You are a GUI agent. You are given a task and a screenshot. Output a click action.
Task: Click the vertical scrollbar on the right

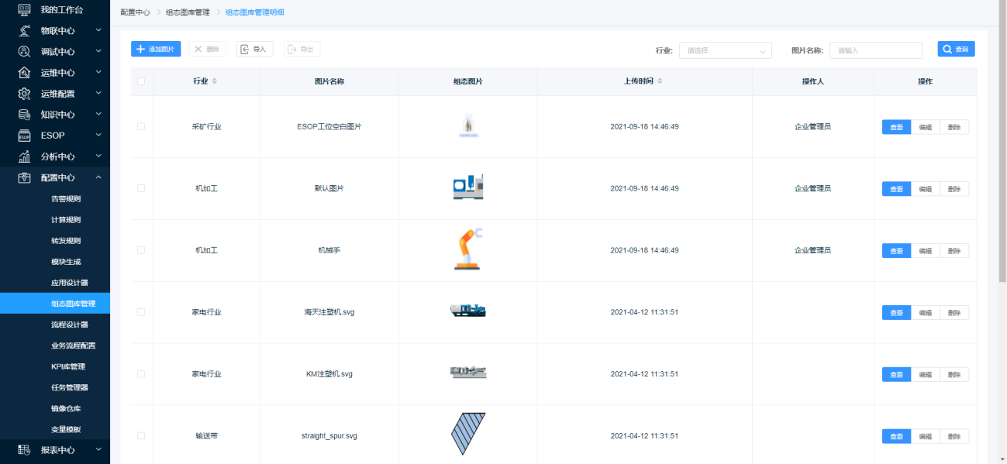click(1002, 155)
